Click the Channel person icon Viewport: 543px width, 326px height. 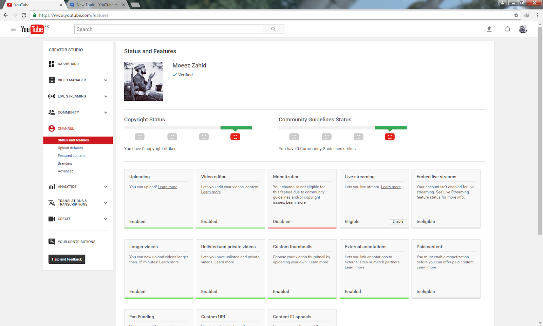coord(52,128)
